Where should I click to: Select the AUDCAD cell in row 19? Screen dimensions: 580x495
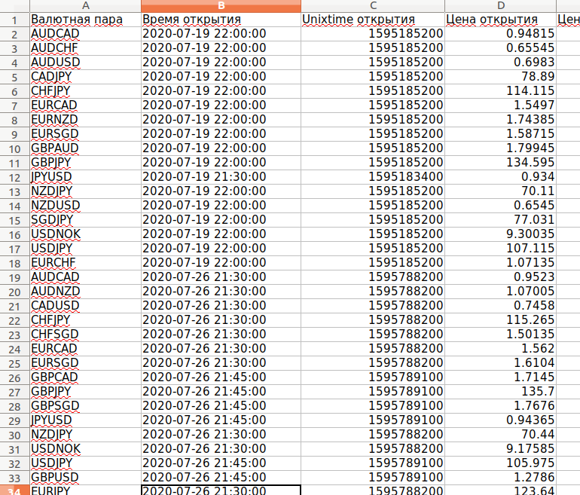pos(85,277)
